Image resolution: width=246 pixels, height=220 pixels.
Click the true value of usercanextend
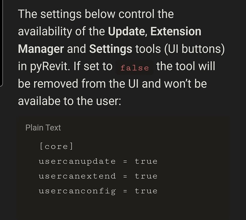point(146,176)
